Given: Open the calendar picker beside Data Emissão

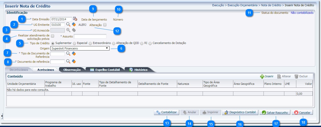Looking at the screenshot, I should pos(75,19).
